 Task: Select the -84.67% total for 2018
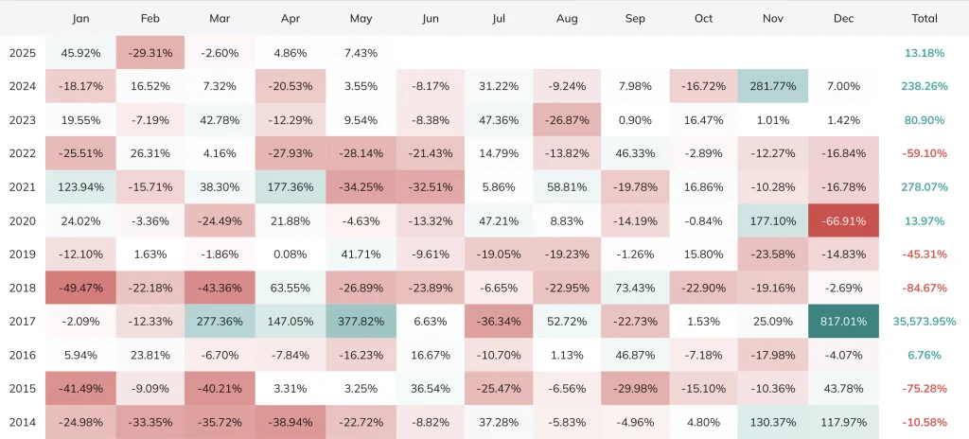tap(924, 288)
